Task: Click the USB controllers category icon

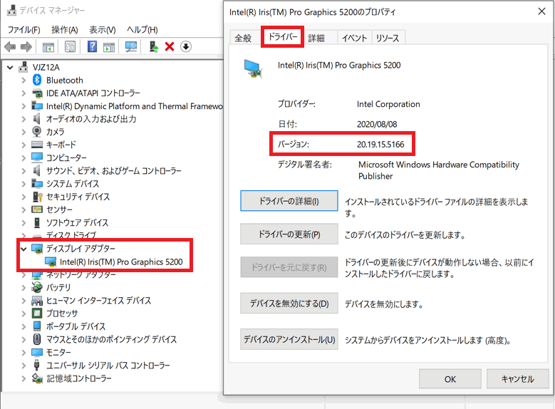Action: pyautogui.click(x=36, y=365)
